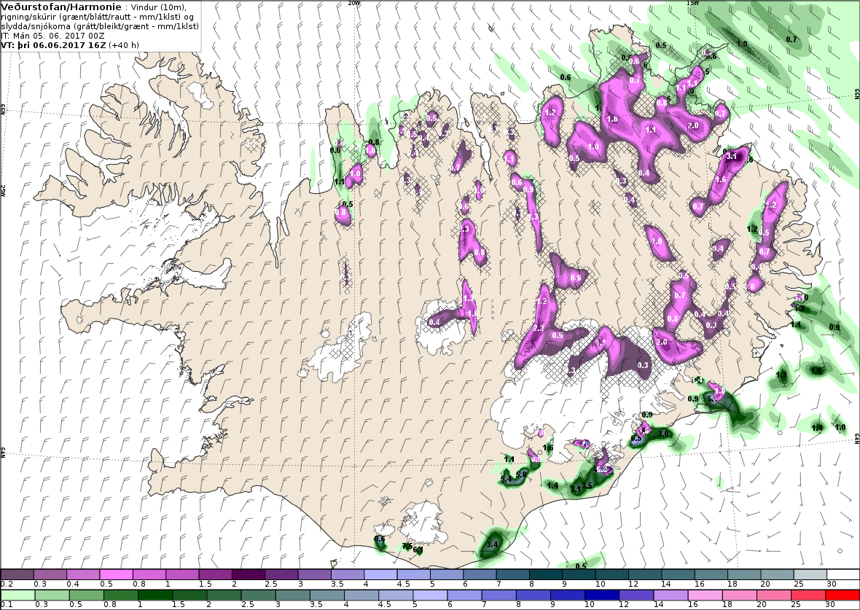The height and width of the screenshot is (610, 860).
Task: Click the lower legend swatch labeled 14
Action: click(671, 595)
